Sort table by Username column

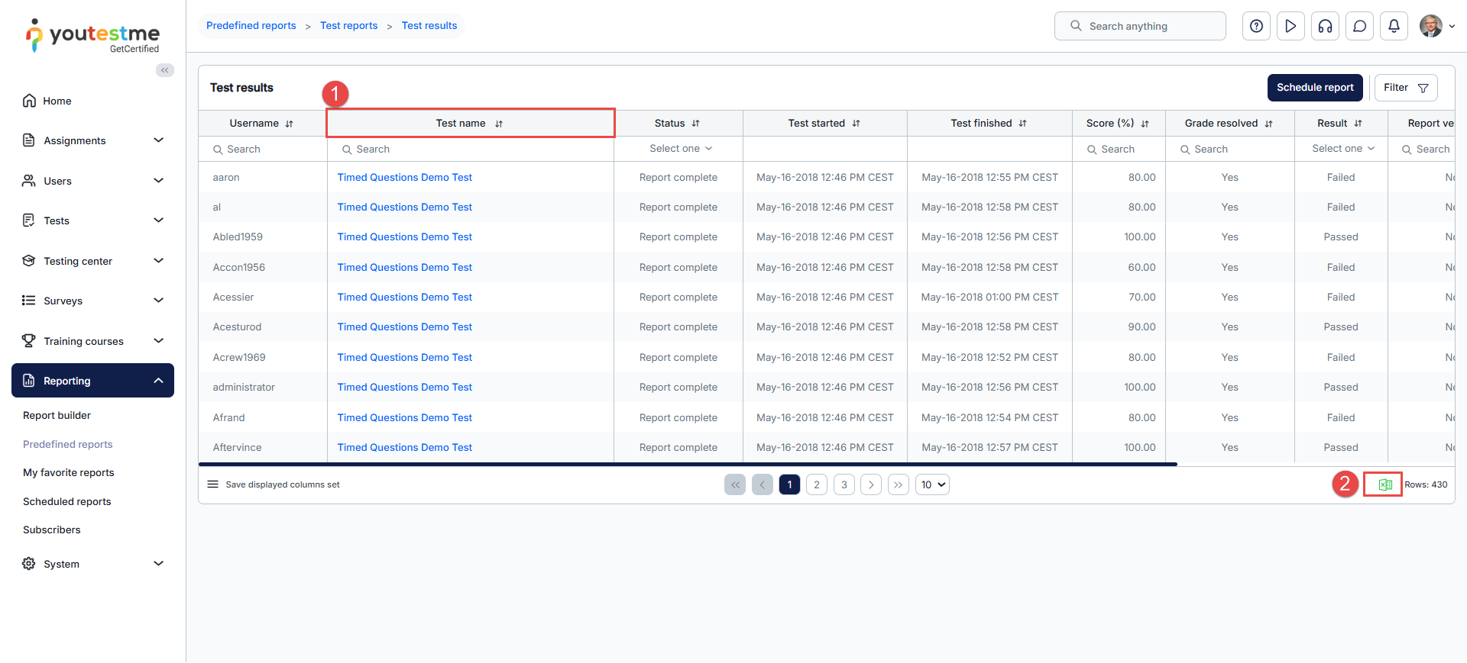click(289, 124)
